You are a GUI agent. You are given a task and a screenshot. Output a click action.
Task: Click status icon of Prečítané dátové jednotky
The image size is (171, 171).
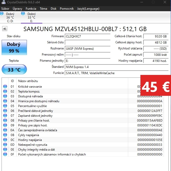(x=5, y=111)
